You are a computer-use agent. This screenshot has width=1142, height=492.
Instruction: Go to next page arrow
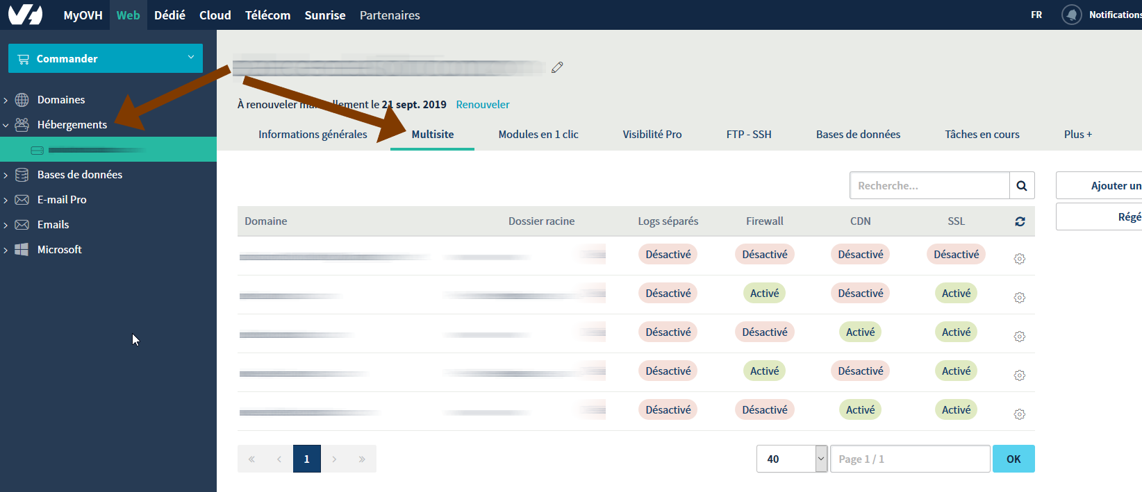coord(334,459)
